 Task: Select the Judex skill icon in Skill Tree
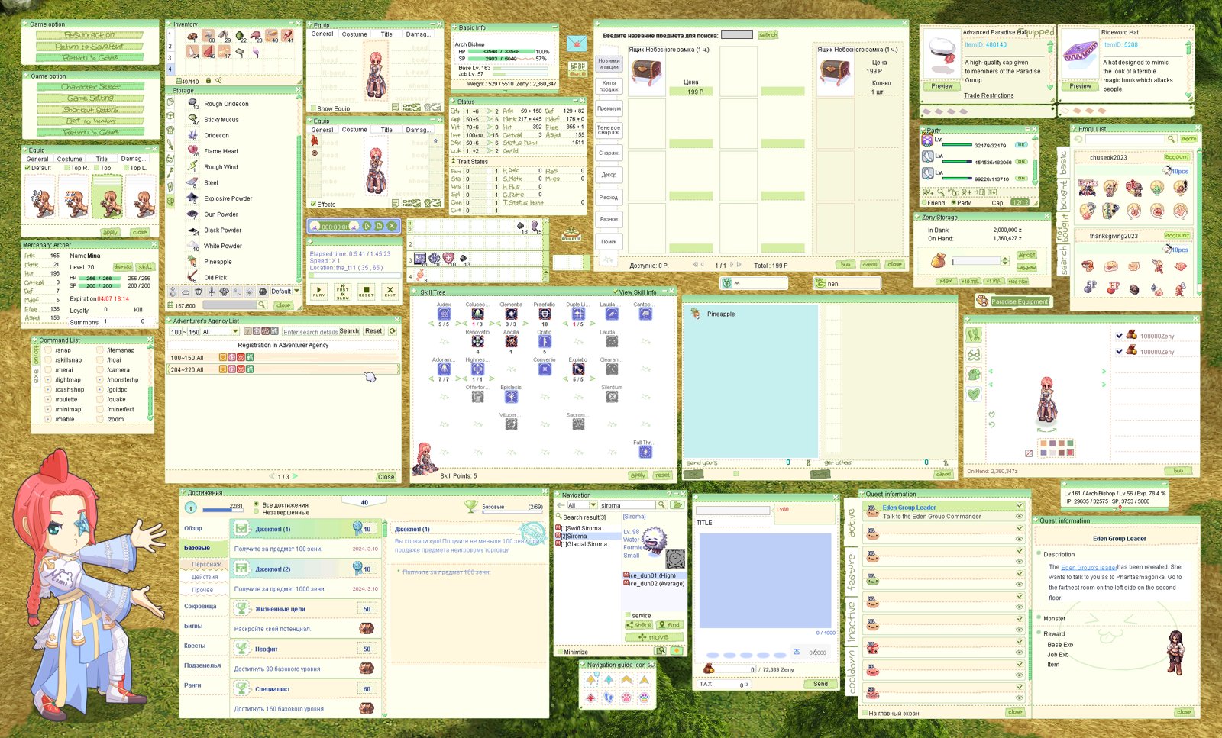coord(444,314)
